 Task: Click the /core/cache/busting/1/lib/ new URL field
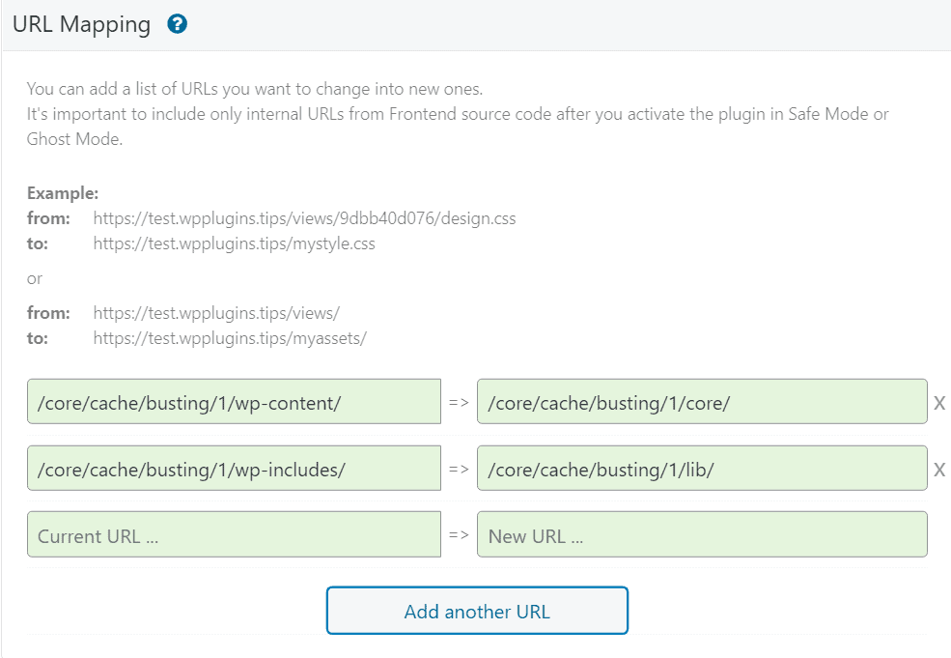(x=702, y=469)
